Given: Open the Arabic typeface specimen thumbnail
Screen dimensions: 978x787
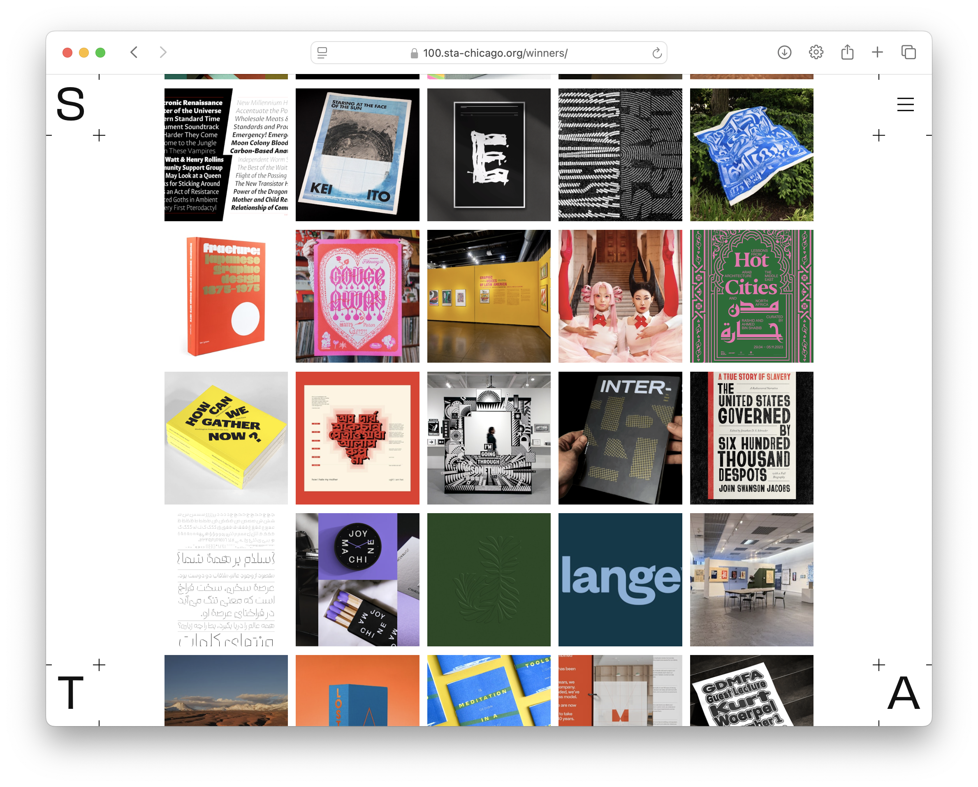Looking at the screenshot, I should [226, 580].
